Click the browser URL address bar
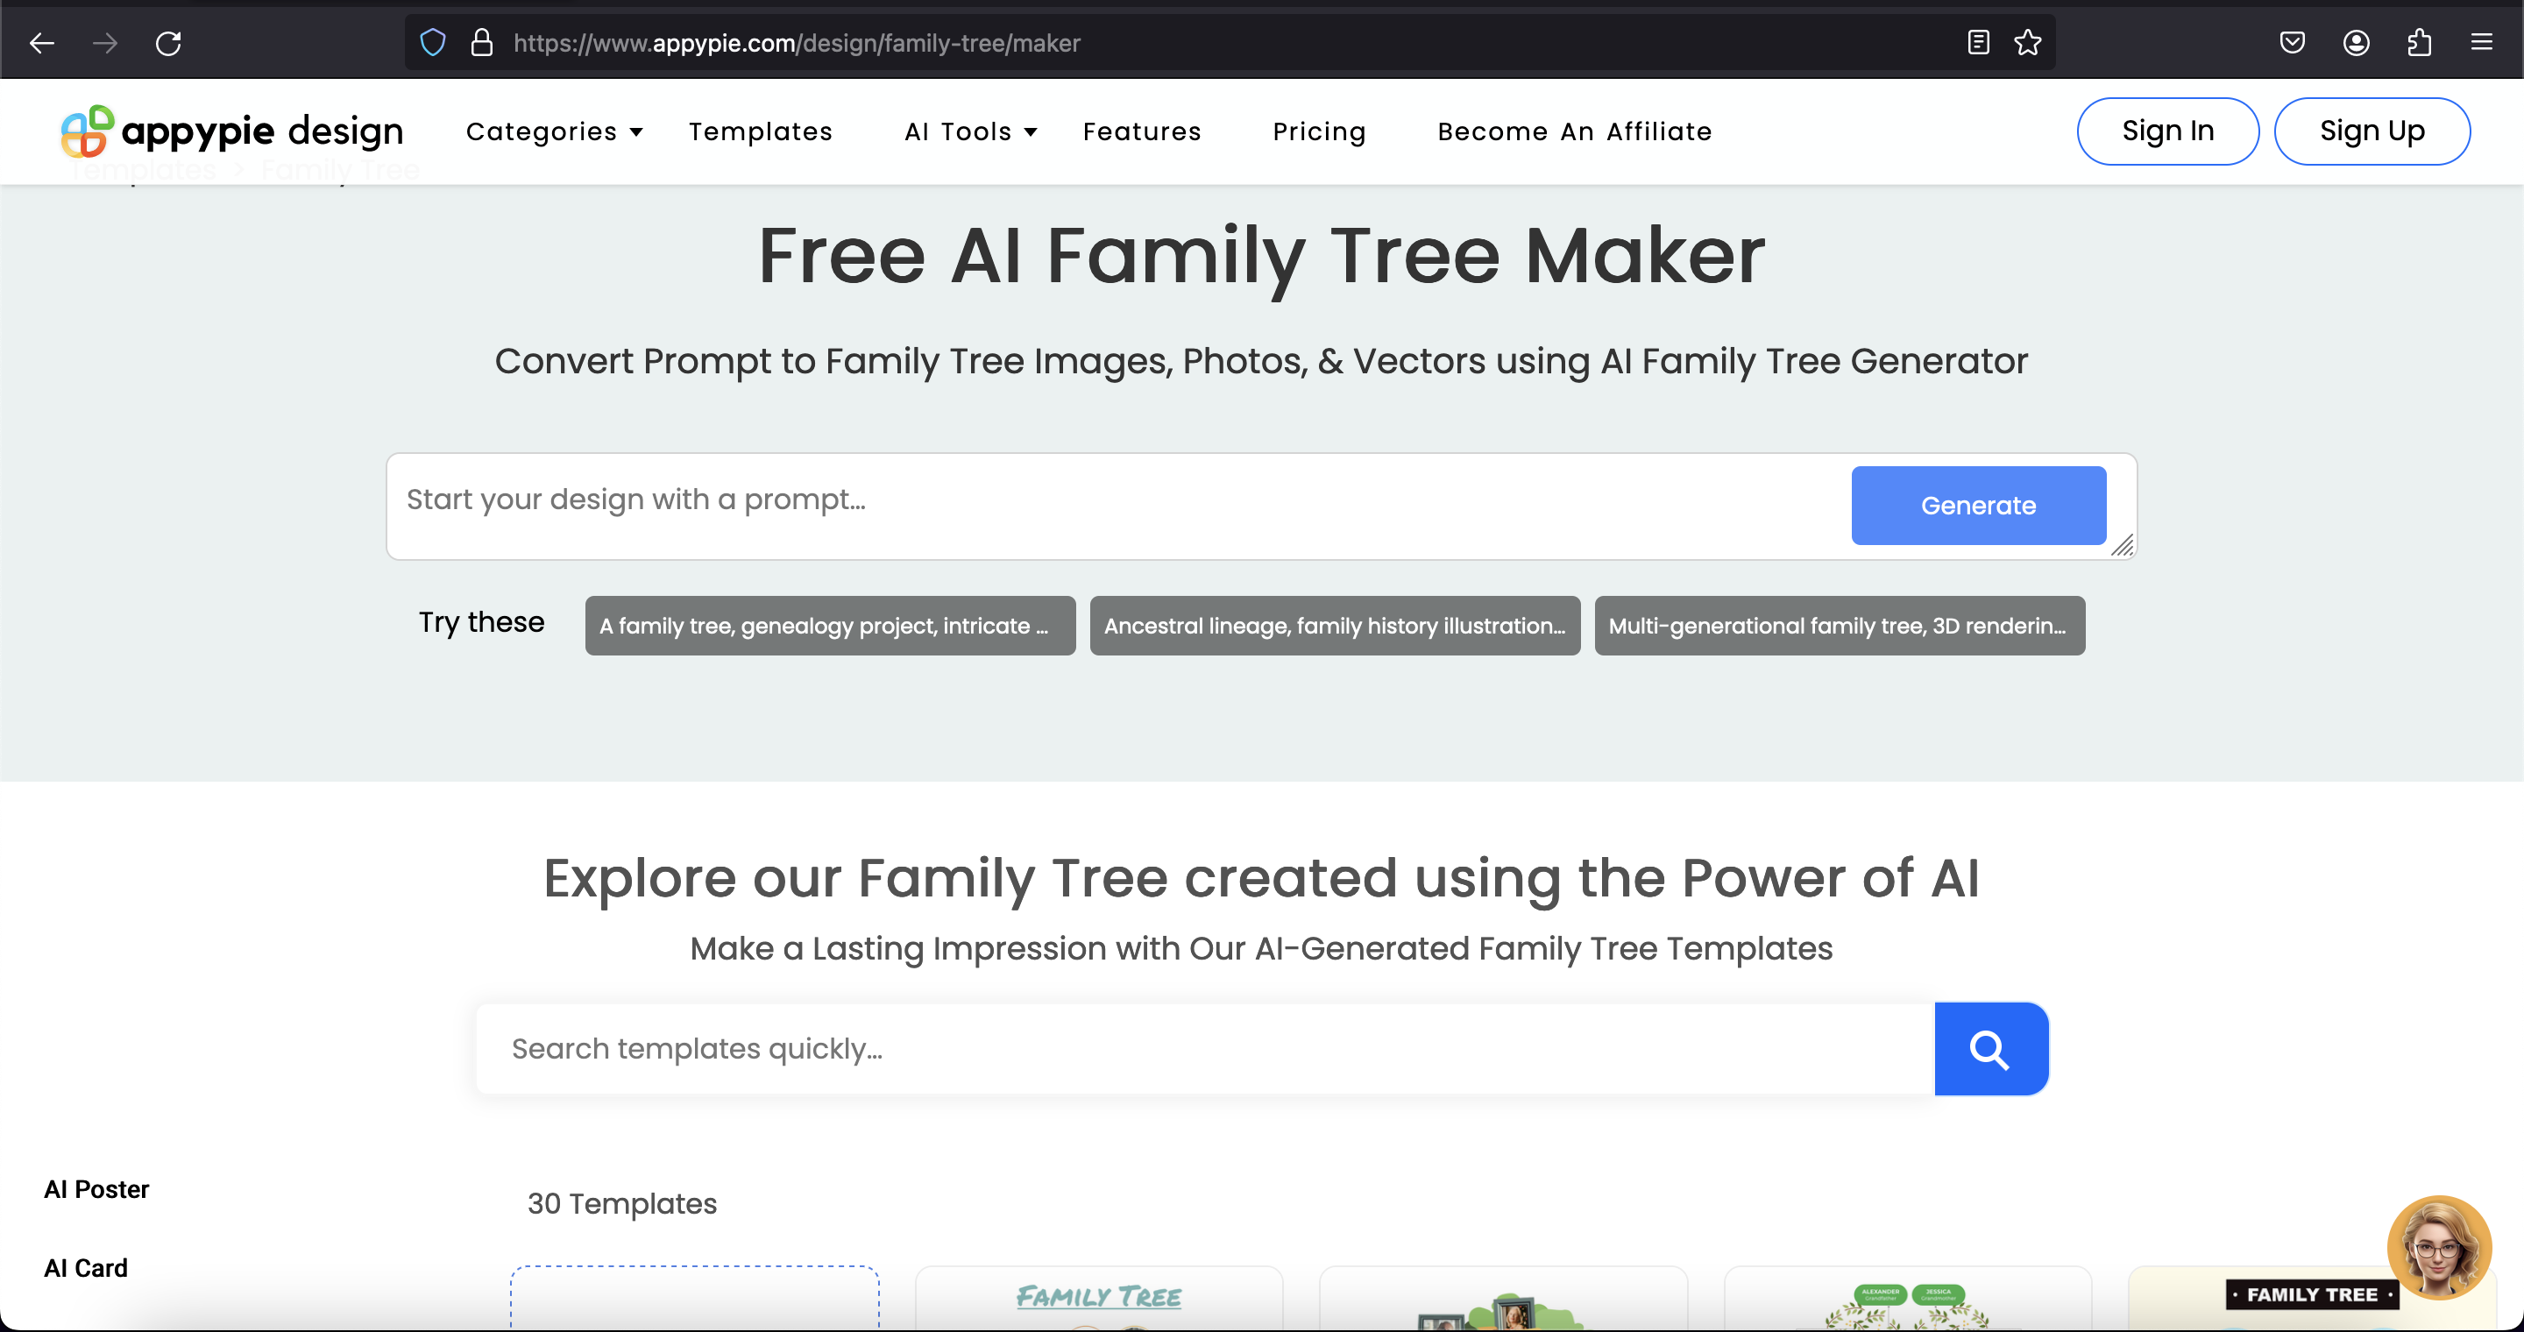Image resolution: width=2524 pixels, height=1332 pixels. 1230,43
